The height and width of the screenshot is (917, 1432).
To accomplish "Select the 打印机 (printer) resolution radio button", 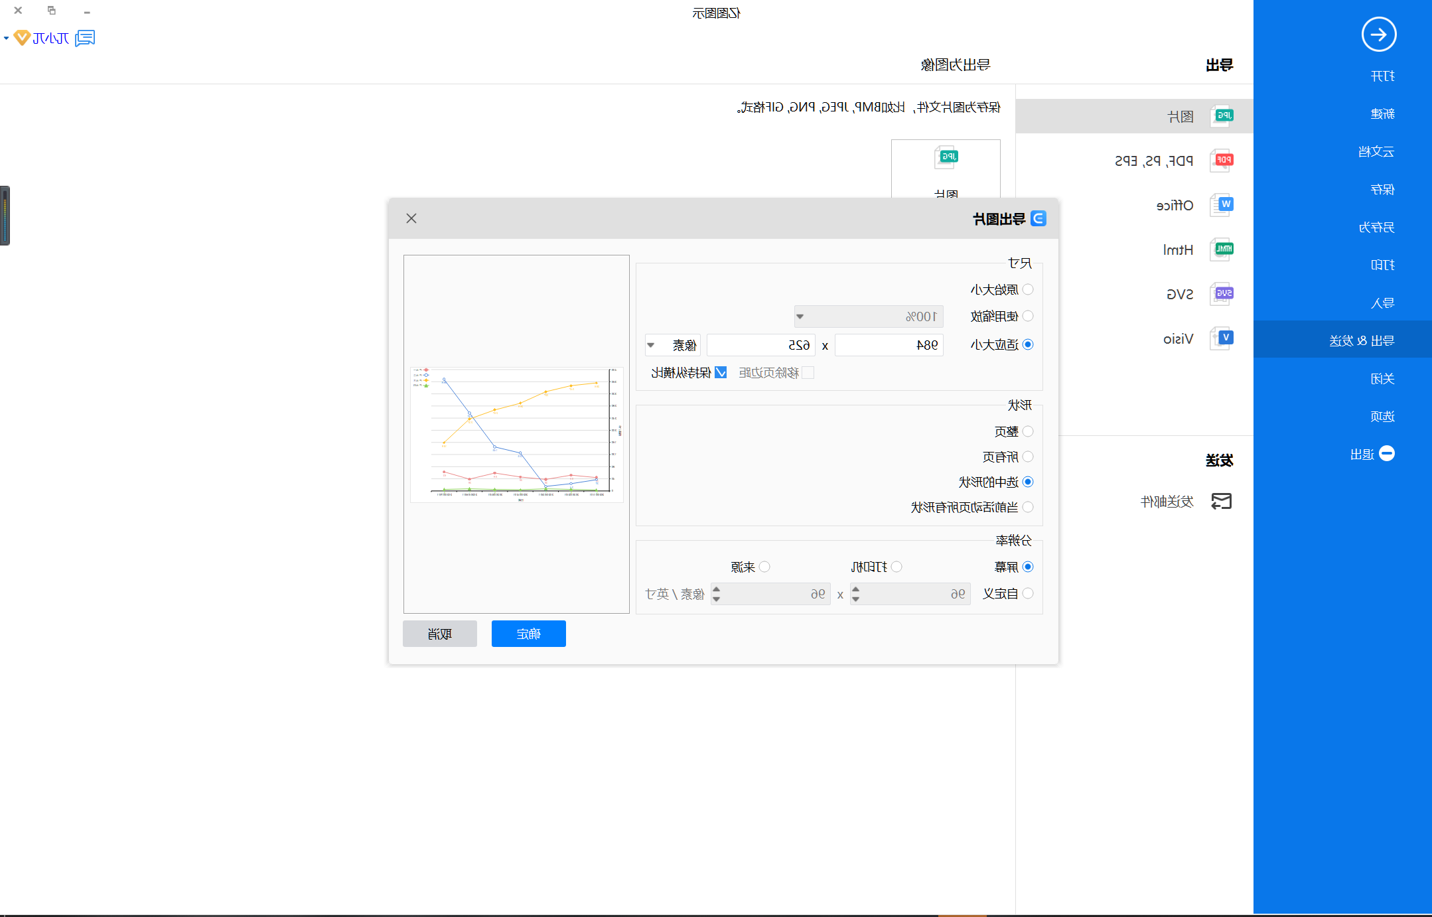I will [896, 567].
